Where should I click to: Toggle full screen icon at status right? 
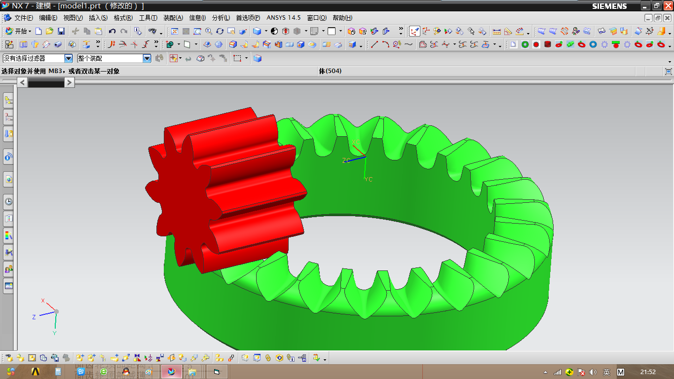669,72
